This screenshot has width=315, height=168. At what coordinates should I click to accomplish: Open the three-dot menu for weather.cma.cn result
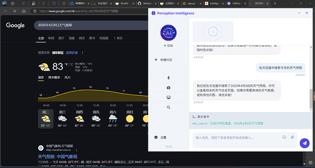click(x=76, y=150)
